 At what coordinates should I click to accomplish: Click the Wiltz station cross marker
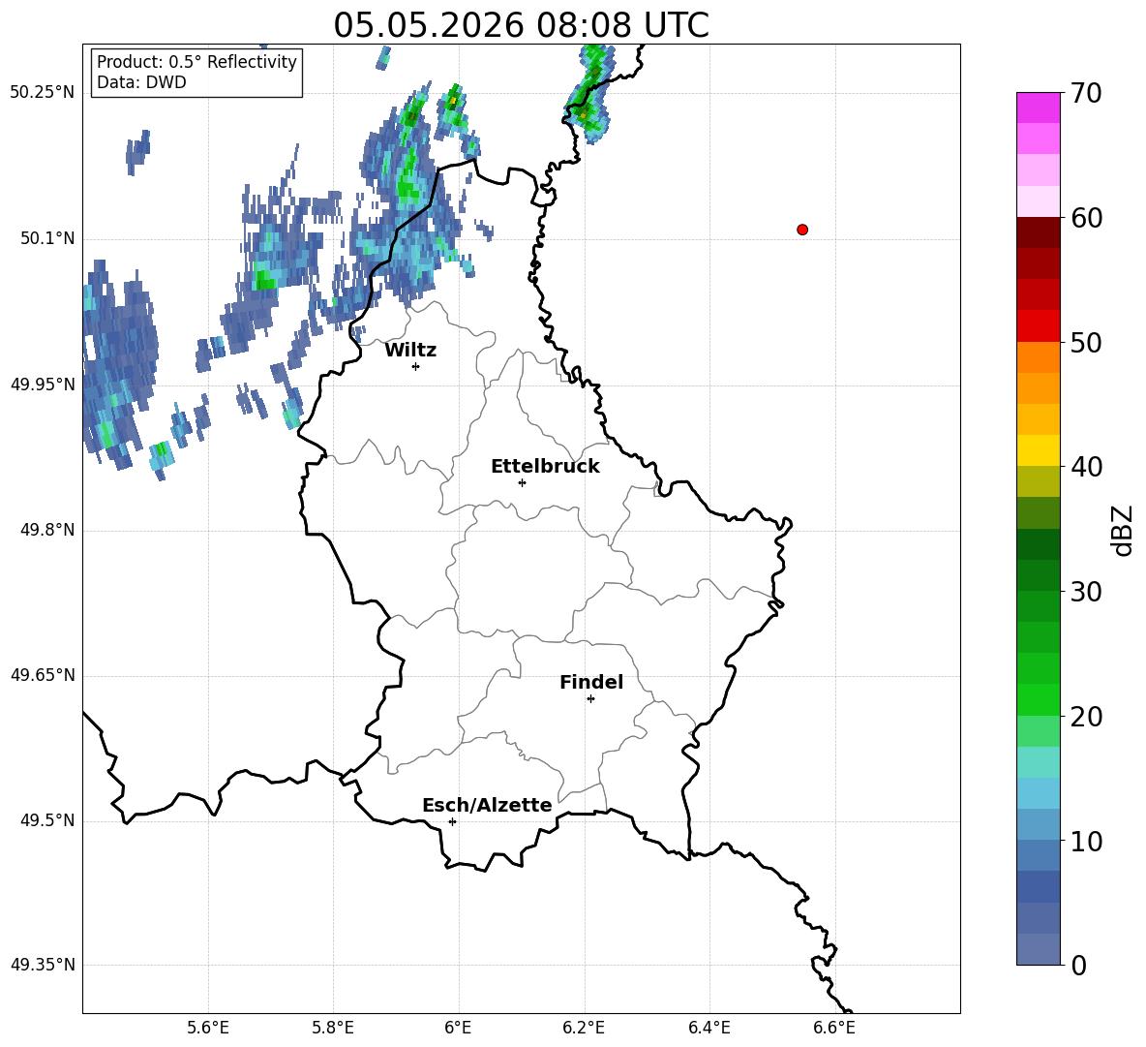pyautogui.click(x=416, y=366)
